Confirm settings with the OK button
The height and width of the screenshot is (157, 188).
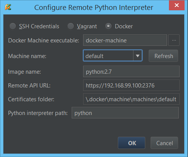point(132,143)
